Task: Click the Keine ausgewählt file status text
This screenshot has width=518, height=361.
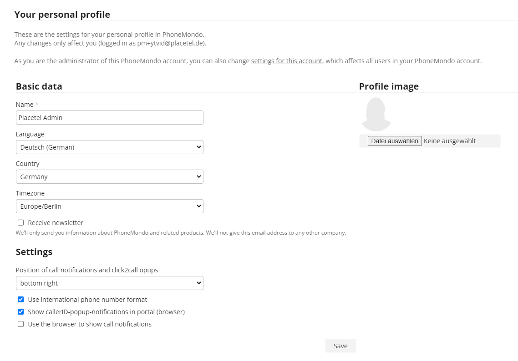Action: (x=450, y=141)
